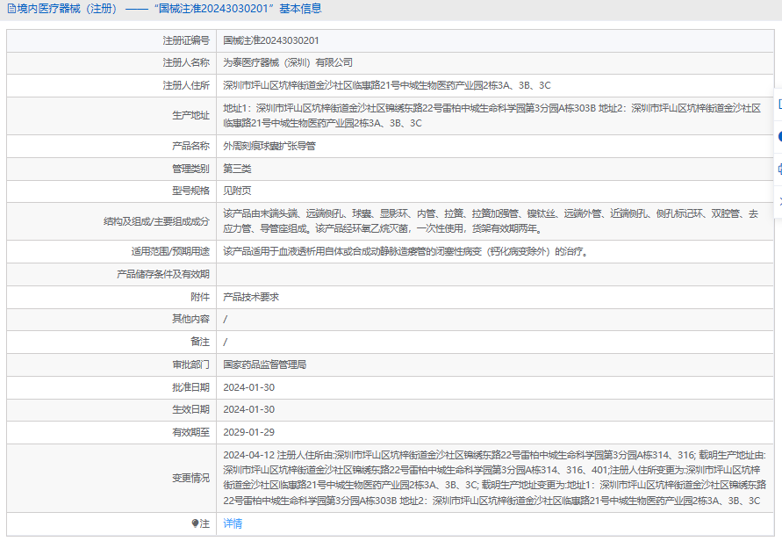Select the 产品技术要求 attachment text

click(251, 297)
